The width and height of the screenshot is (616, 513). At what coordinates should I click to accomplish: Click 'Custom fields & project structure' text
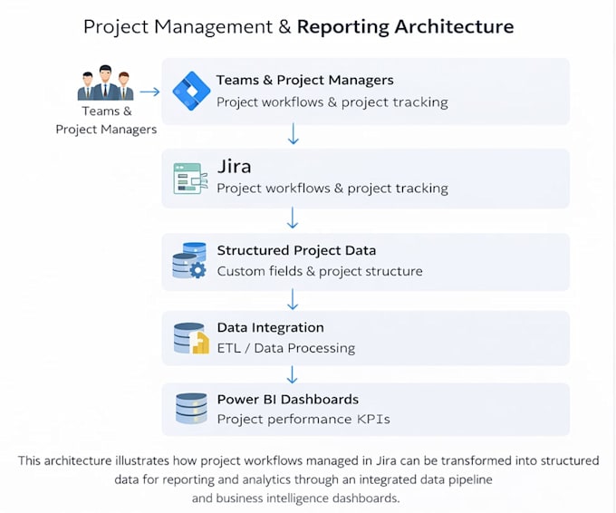coord(320,271)
